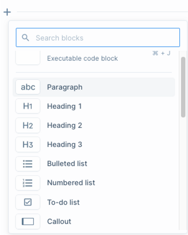Viewport: 188px width, 235px height.
Task: Insert a To-do list block
Action: (x=94, y=202)
